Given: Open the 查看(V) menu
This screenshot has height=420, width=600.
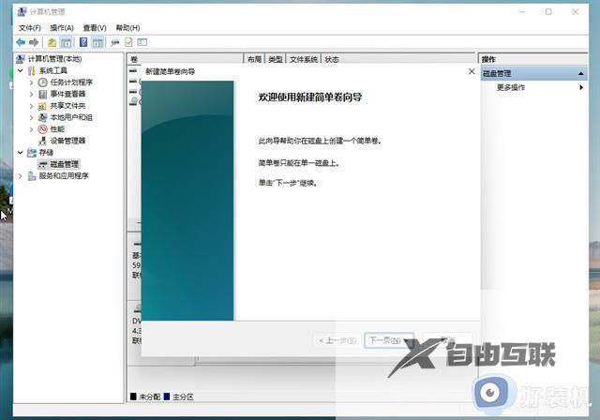Looking at the screenshot, I should pos(95,28).
